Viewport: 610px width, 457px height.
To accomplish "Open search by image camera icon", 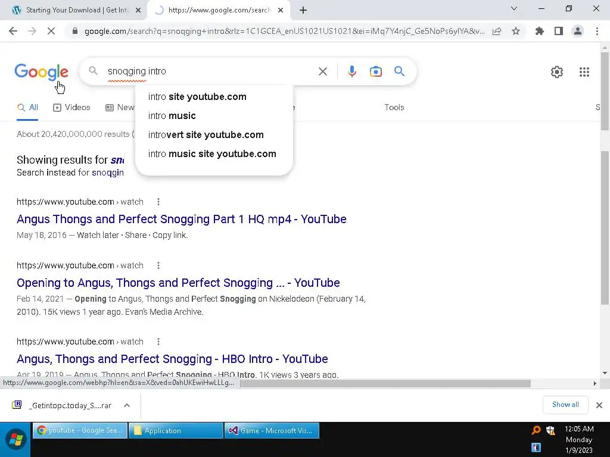I will [375, 71].
